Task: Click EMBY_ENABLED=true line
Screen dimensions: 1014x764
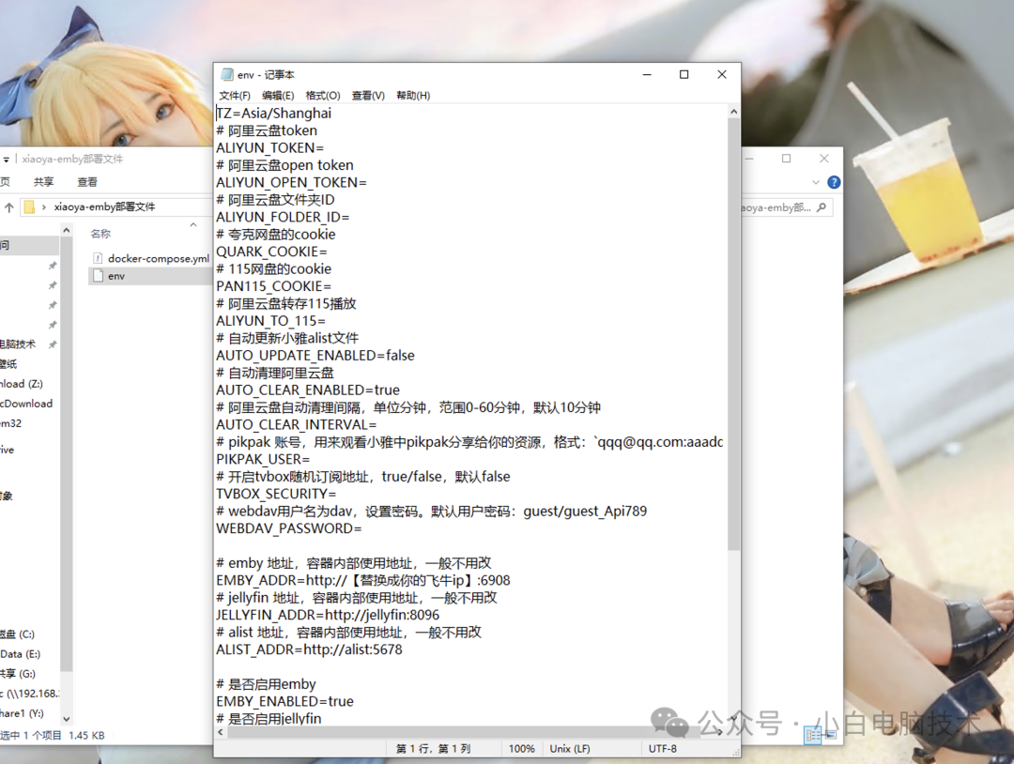Action: click(x=284, y=701)
